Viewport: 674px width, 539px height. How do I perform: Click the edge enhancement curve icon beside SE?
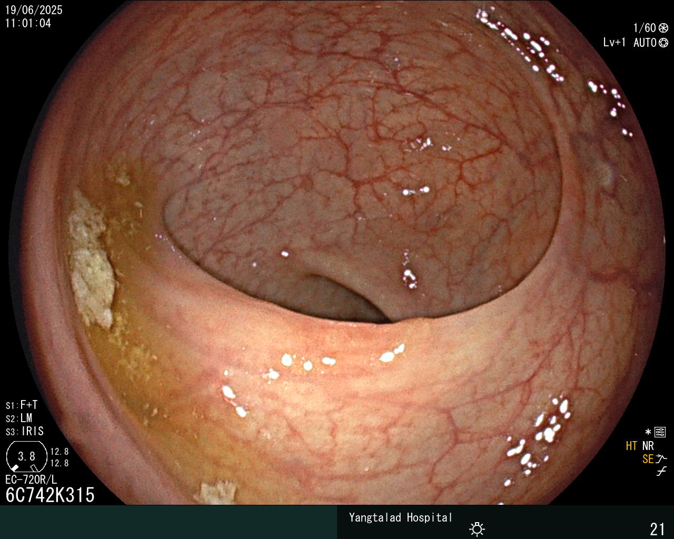[x=661, y=459]
